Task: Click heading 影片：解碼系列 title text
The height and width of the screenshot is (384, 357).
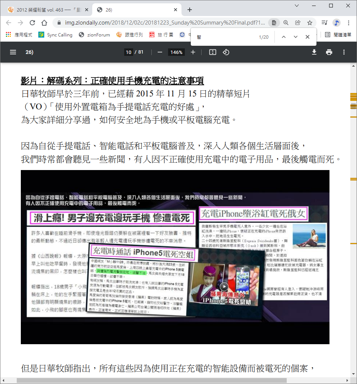Action: 112,81
